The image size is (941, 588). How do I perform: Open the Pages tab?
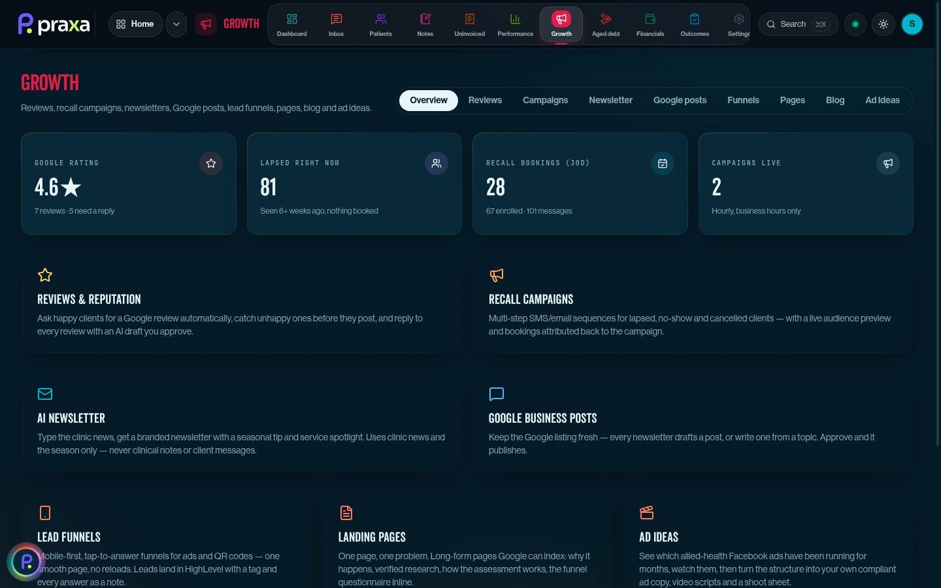(x=792, y=101)
